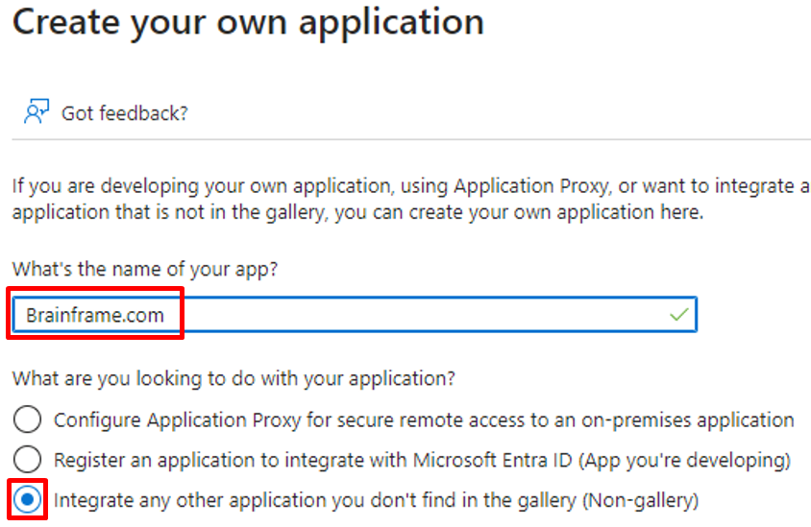Click the "What's the name of your app?" label
Viewport: 811px width, 527px height.
[x=145, y=269]
